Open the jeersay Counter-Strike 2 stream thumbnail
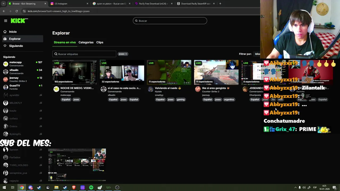Screen dimensions: 340x191 point(216,72)
